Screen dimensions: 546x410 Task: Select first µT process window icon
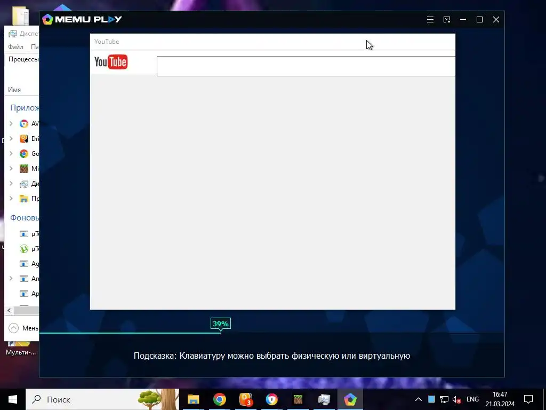pyautogui.click(x=23, y=234)
